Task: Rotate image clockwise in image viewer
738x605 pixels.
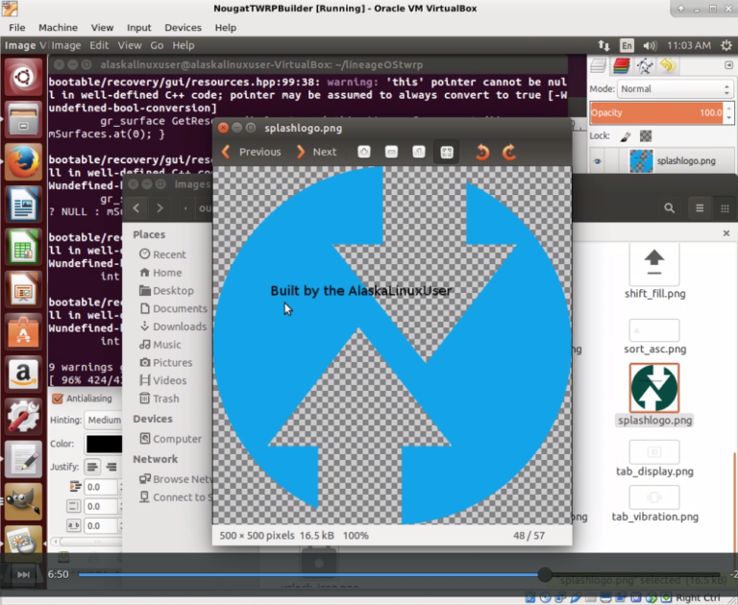Action: tap(509, 152)
